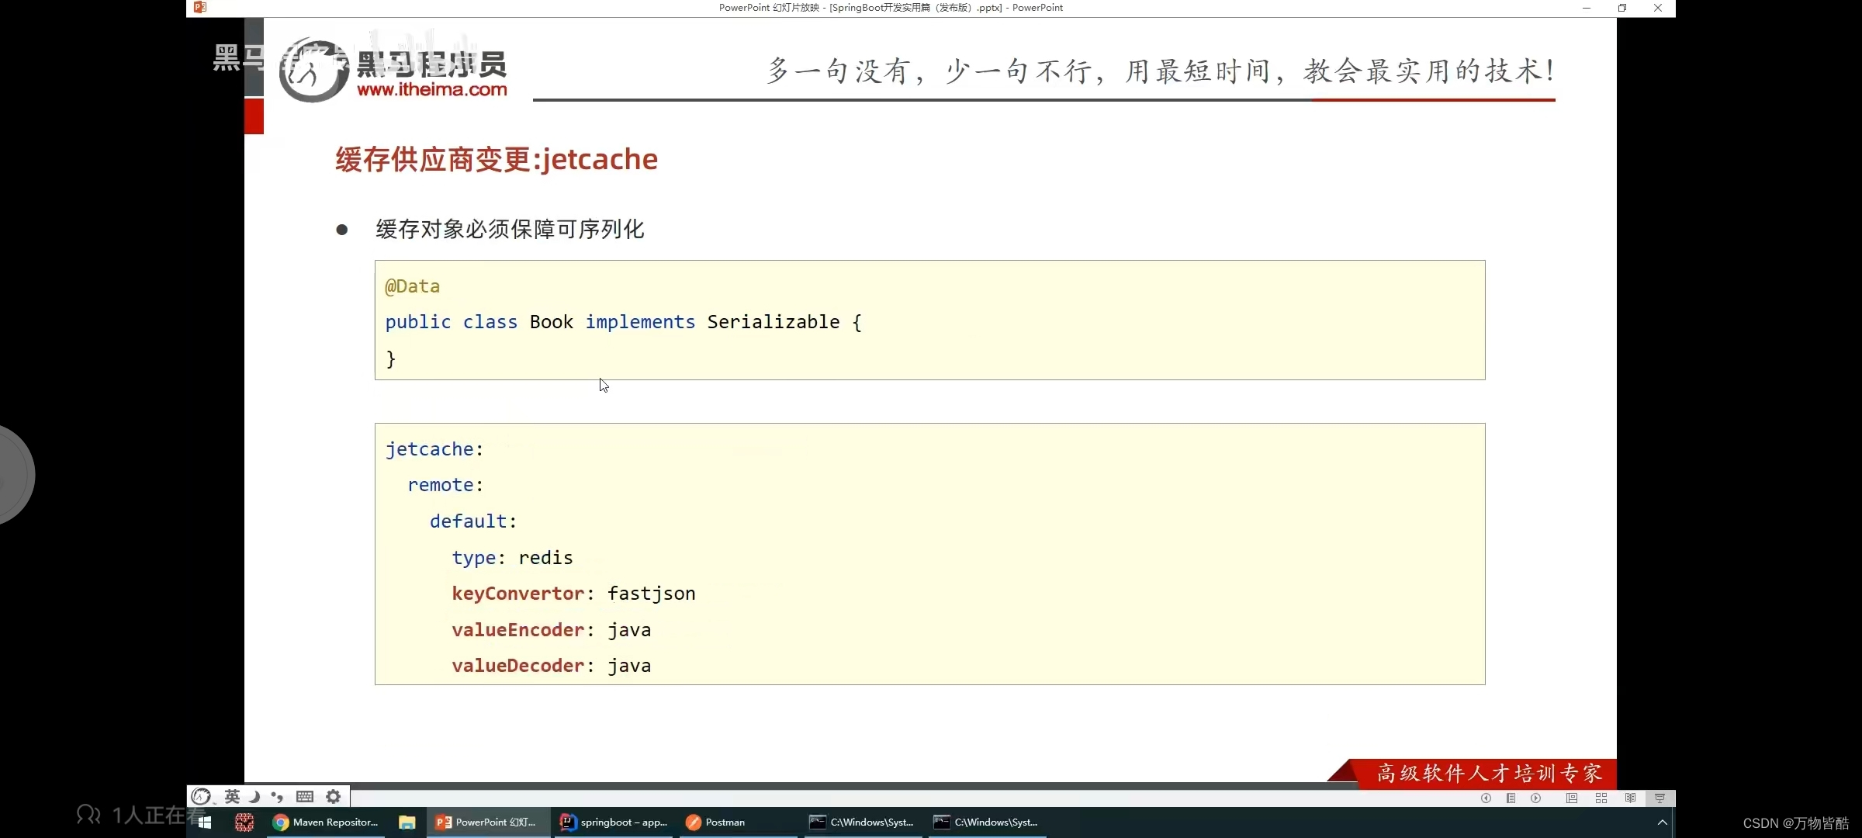1862x838 pixels.
Task: Toggle the IME punctuation mode icon
Action: [x=277, y=796]
